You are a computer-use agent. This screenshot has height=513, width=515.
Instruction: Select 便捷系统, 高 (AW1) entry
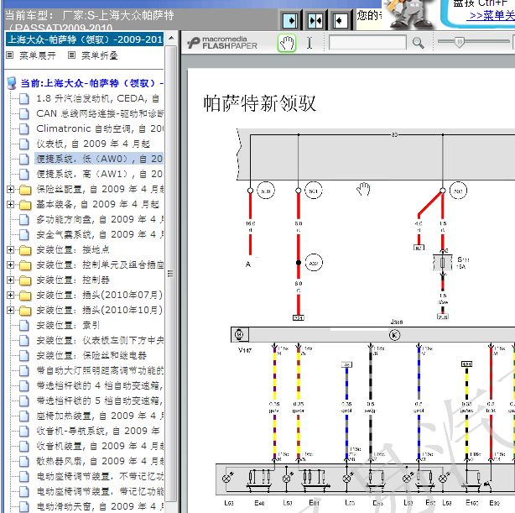pos(100,174)
